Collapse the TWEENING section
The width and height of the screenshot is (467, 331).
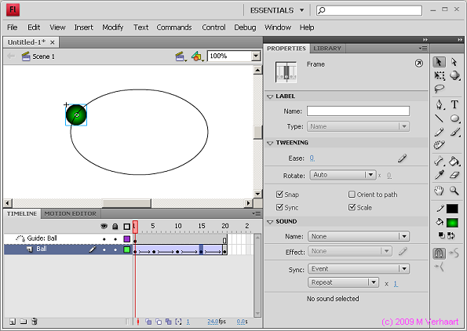pyautogui.click(x=270, y=143)
